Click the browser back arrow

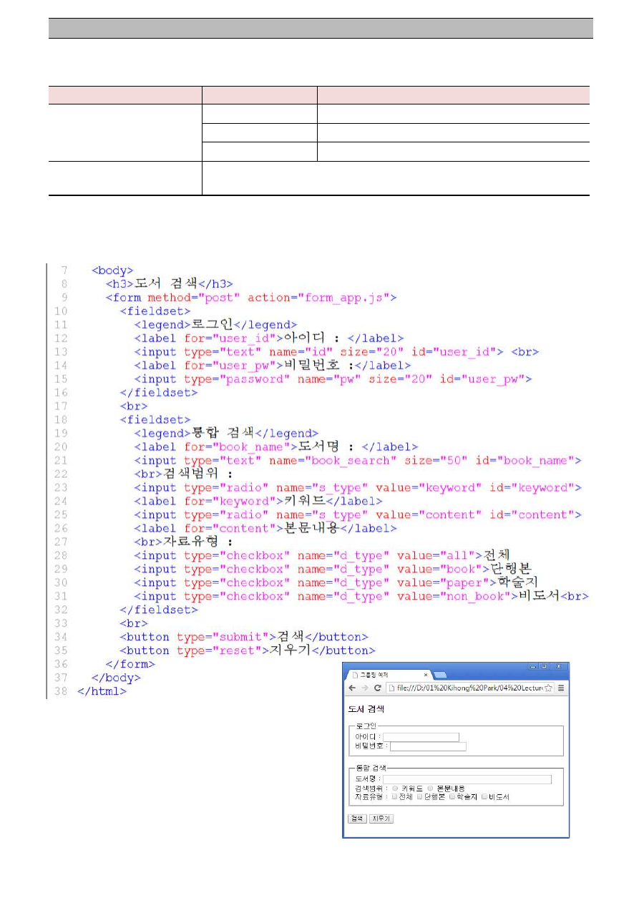tap(352, 688)
